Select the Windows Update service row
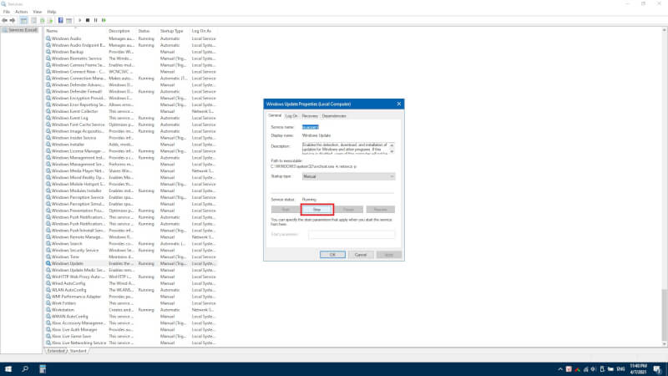 [x=131, y=263]
